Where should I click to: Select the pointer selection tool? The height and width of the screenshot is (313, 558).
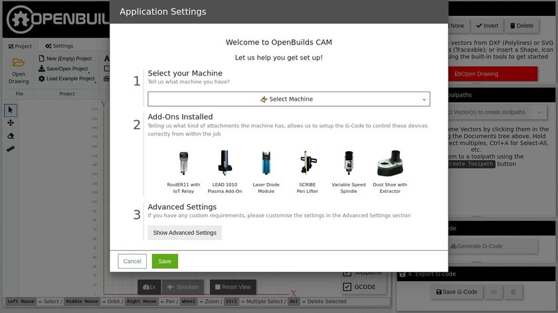point(11,110)
